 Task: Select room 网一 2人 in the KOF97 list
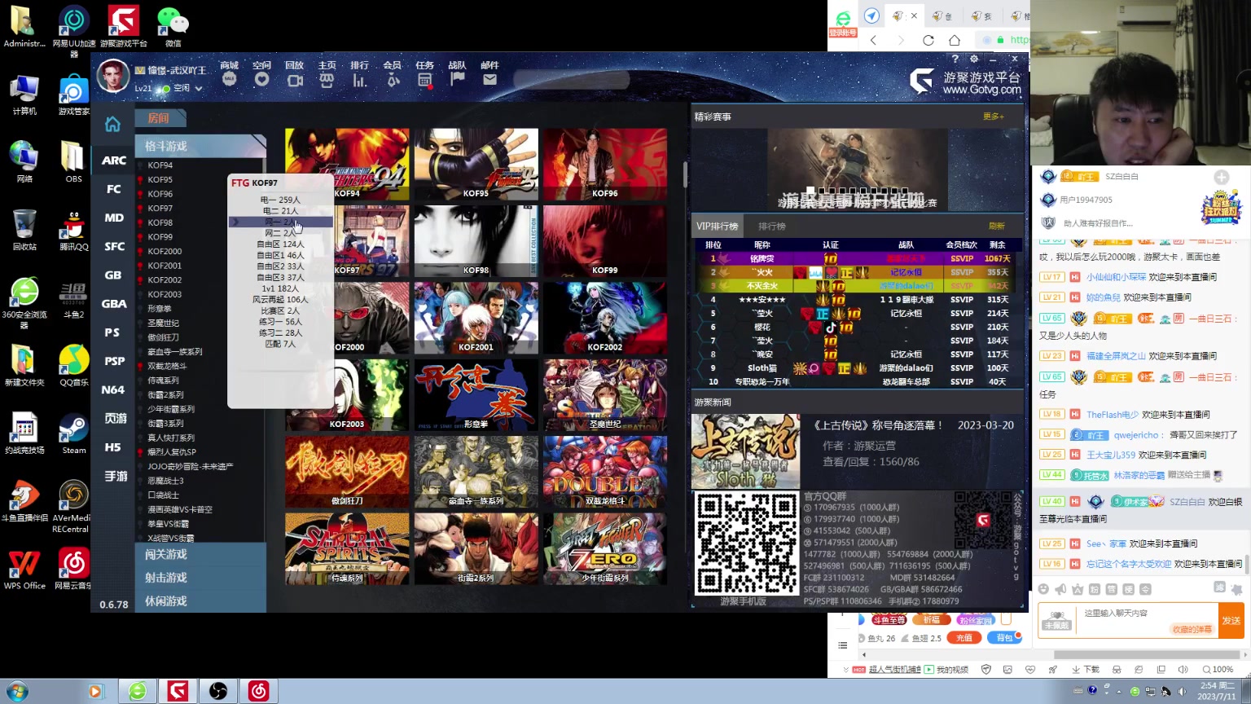click(280, 222)
